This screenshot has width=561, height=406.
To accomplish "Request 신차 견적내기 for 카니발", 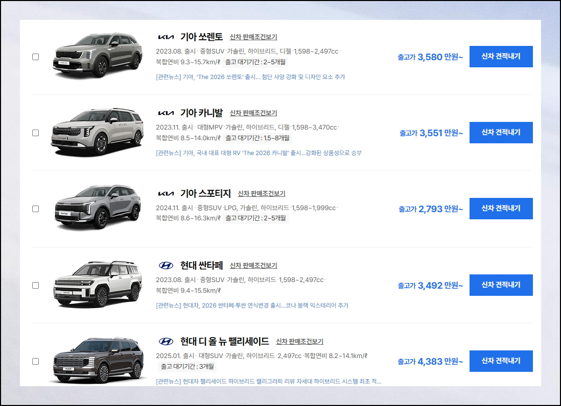I will click(x=501, y=133).
